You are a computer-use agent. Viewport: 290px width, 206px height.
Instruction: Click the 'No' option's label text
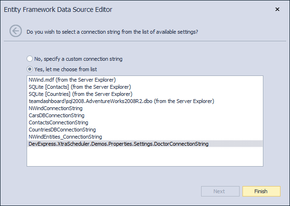coord(78,59)
